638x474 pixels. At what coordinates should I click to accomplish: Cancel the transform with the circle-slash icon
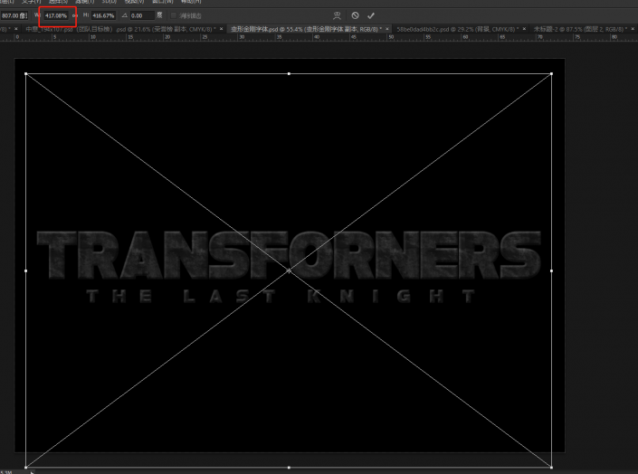(356, 15)
